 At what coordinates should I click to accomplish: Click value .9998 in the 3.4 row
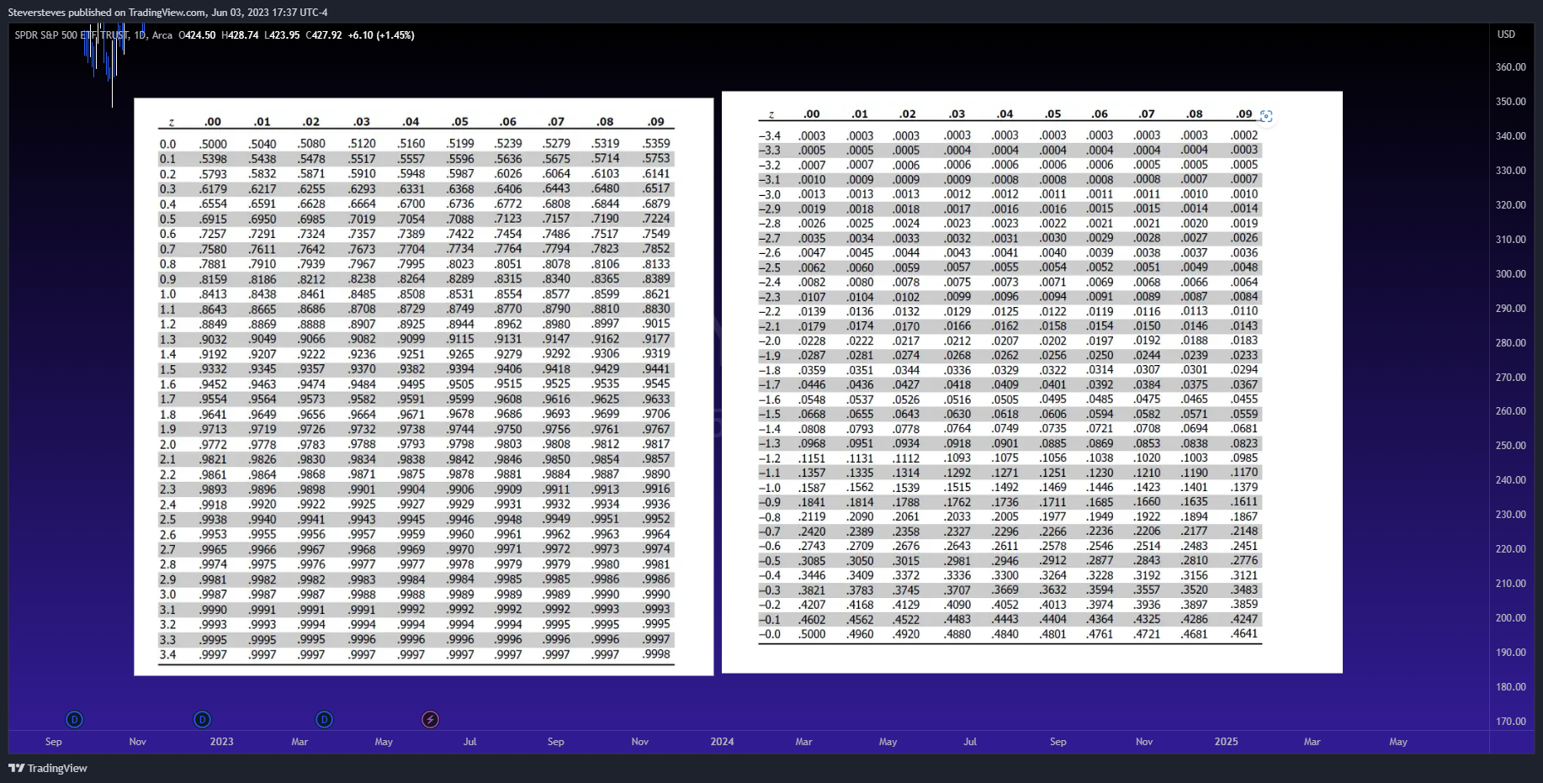tap(656, 654)
